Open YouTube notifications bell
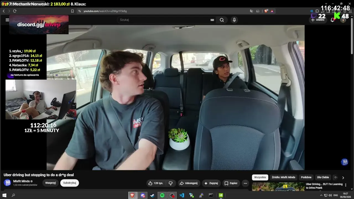 tap(332, 20)
